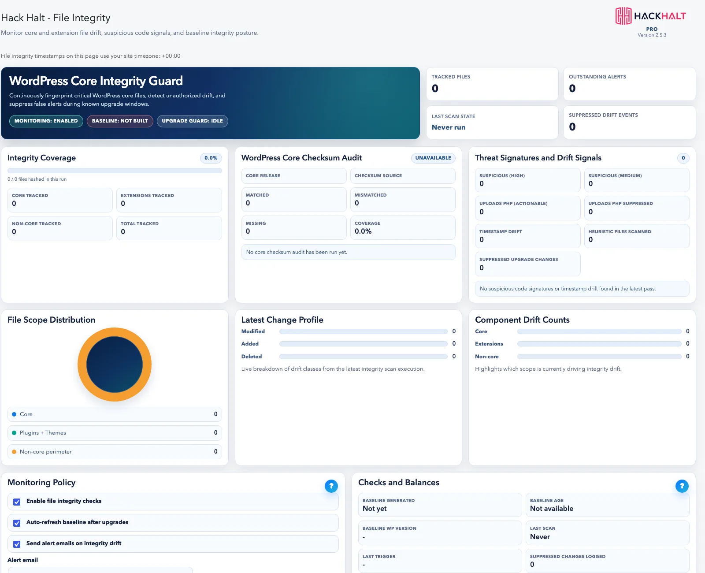Focus the Alert email input field
The image size is (705, 573).
coord(100,570)
